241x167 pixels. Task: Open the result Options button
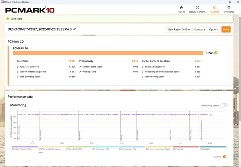(x=214, y=29)
